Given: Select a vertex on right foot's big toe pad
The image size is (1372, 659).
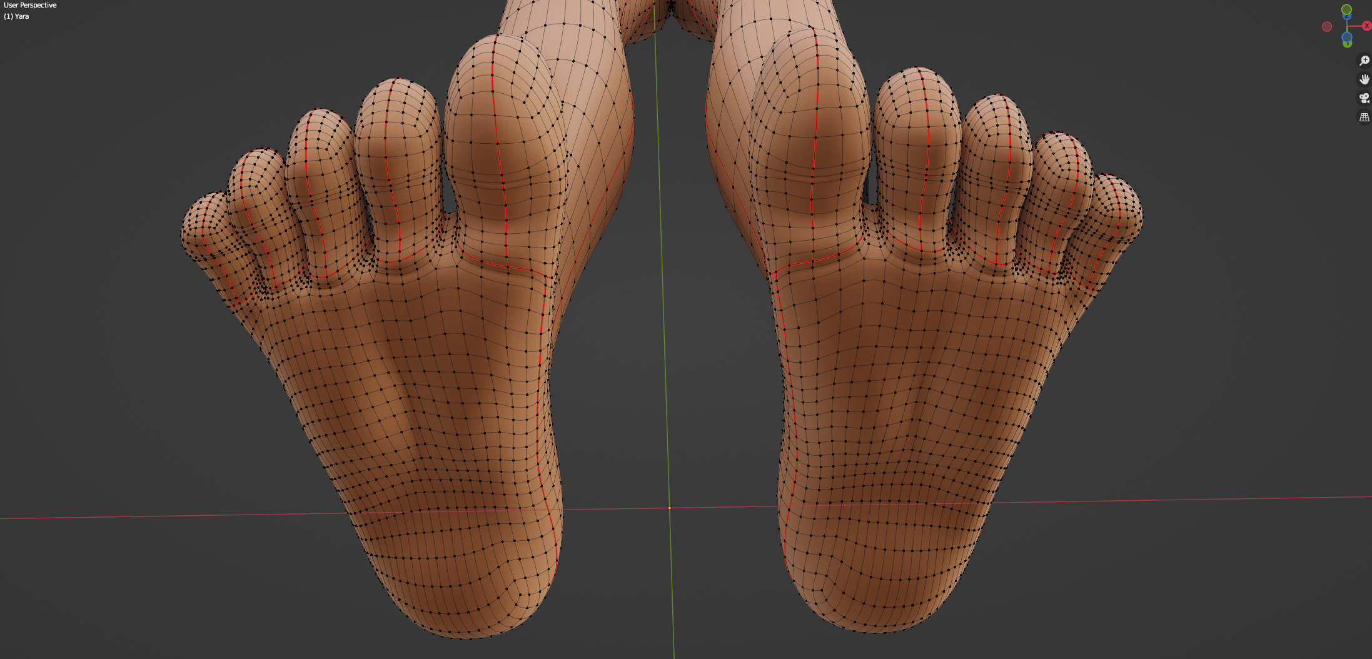Looking at the screenshot, I should [x=815, y=149].
